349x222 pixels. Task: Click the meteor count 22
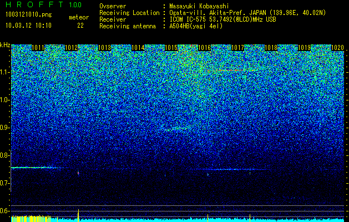80,26
